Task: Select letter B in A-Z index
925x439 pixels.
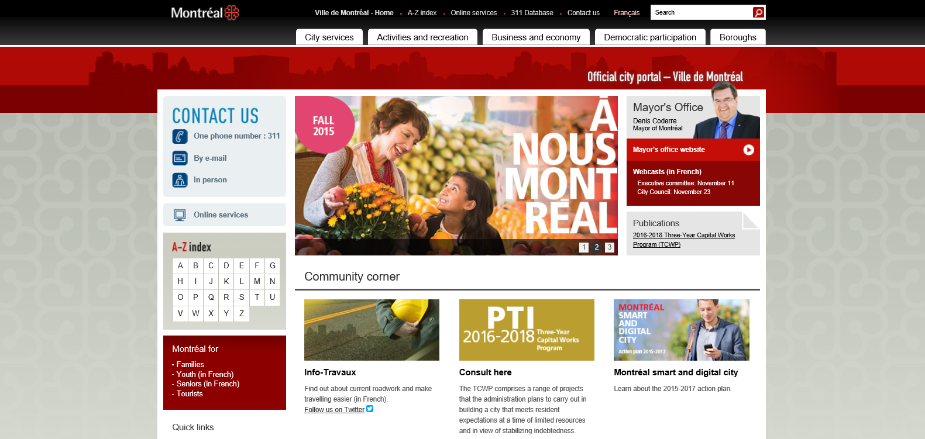Action: point(195,265)
